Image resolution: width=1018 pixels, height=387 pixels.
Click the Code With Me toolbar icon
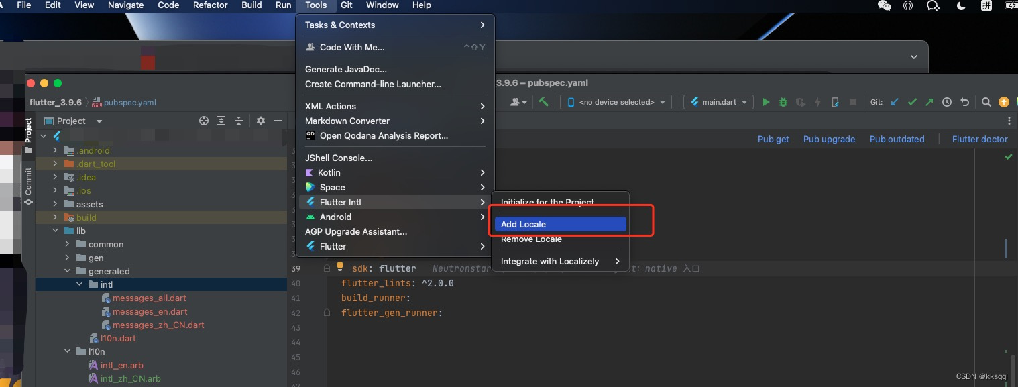[x=518, y=102]
